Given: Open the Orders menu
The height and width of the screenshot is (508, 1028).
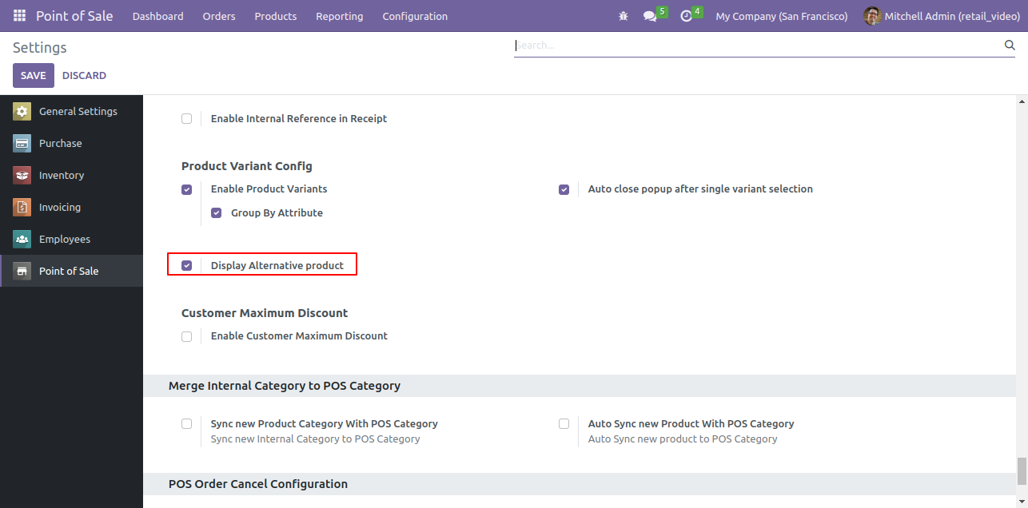Looking at the screenshot, I should [218, 16].
